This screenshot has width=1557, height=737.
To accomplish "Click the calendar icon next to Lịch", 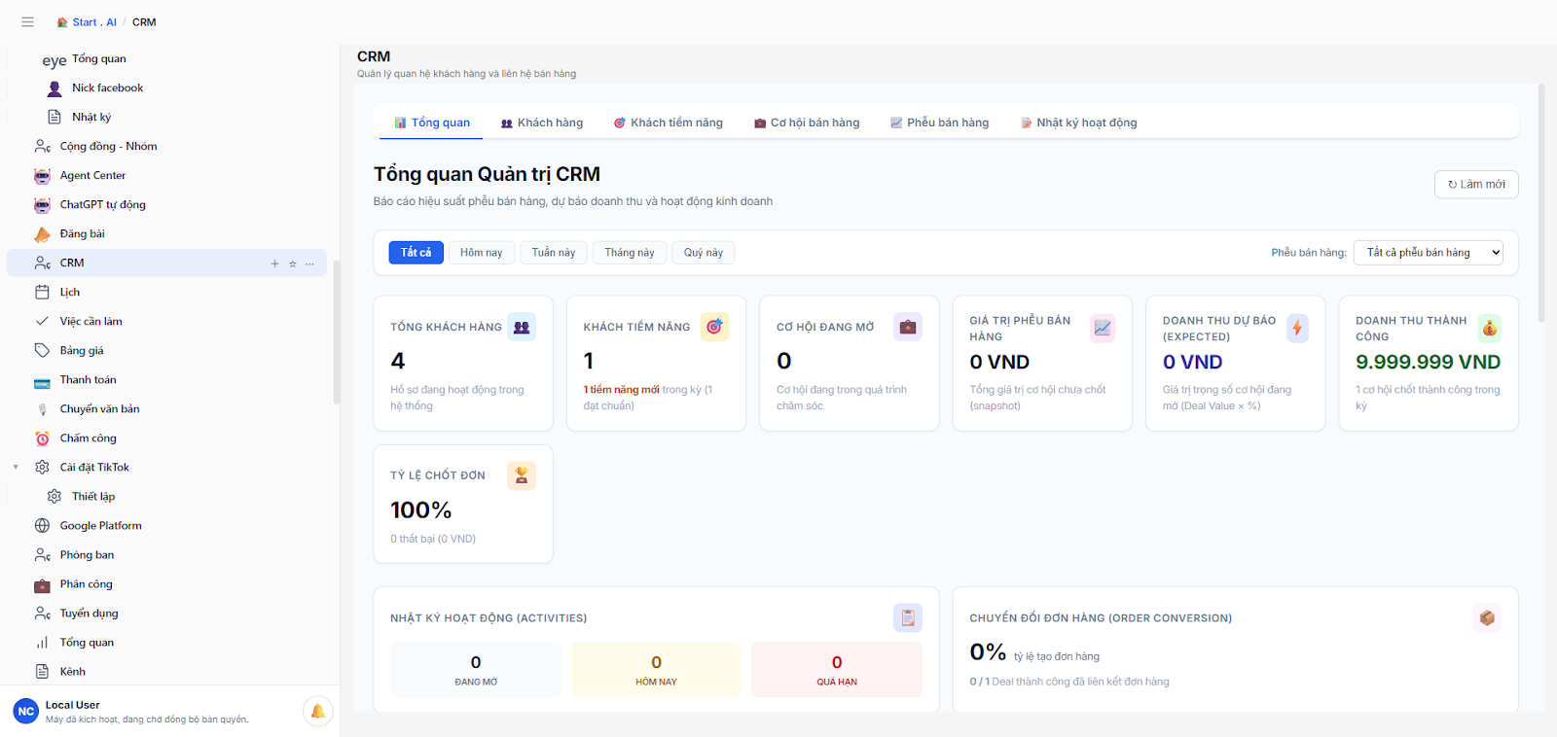I will (x=42, y=292).
